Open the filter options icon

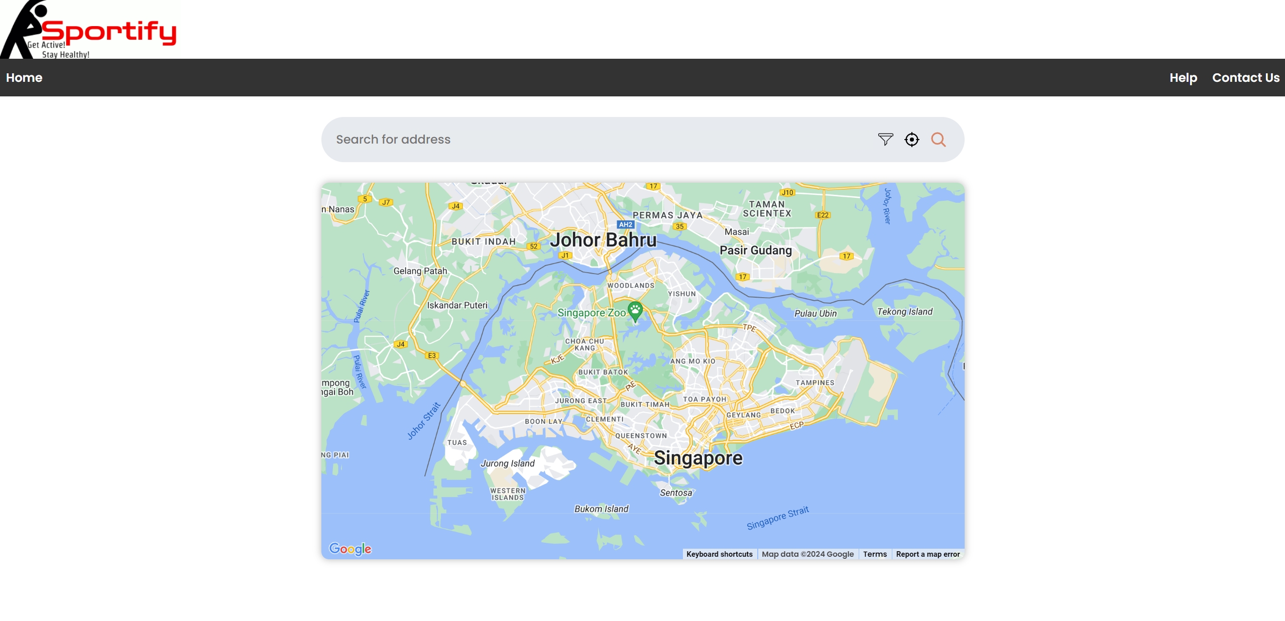pyautogui.click(x=885, y=140)
